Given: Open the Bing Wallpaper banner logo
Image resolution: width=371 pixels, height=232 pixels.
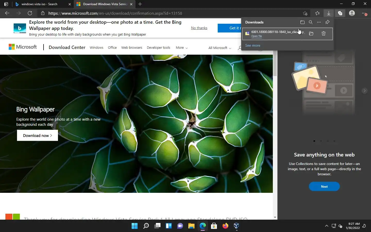Looking at the screenshot, I should [20, 28].
